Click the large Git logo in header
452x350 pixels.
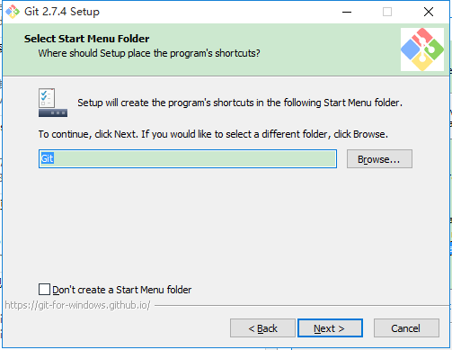422,49
